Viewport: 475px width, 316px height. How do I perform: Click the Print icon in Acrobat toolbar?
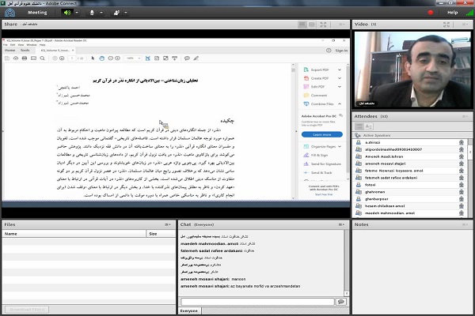point(25,58)
